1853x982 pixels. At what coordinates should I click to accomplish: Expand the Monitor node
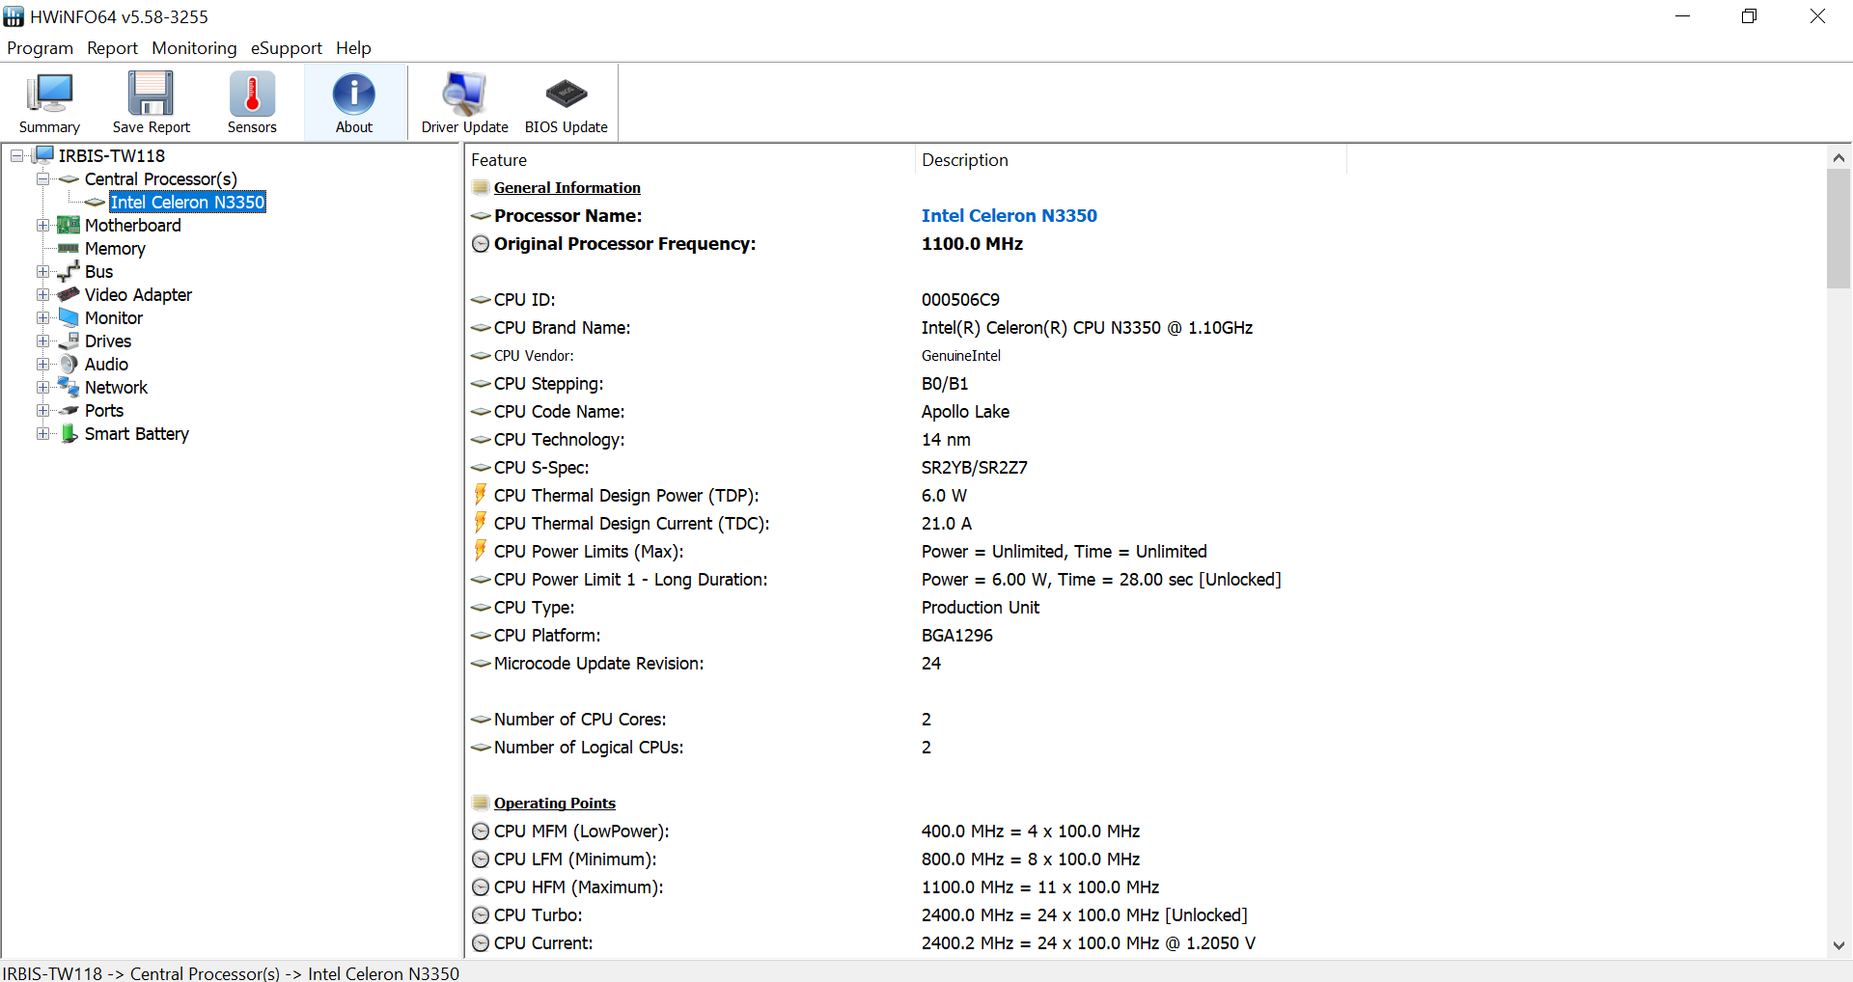[42, 317]
